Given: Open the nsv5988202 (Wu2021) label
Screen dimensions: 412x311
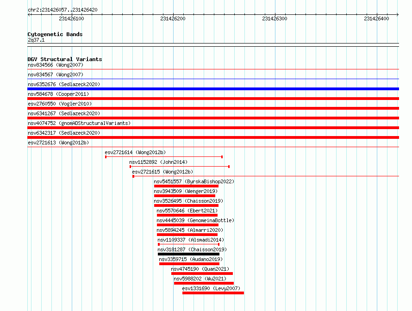Looking at the screenshot, I should click(x=200, y=279).
